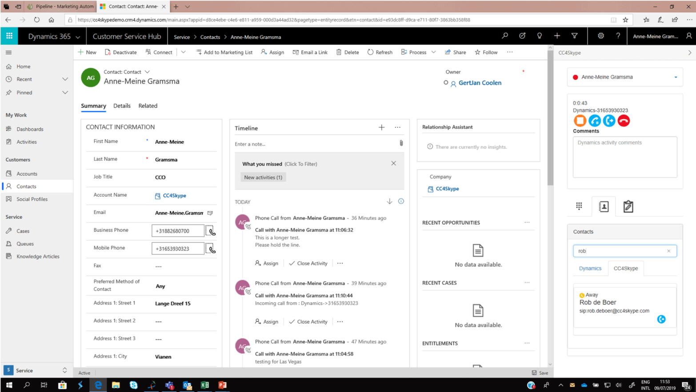Open Knowledge Articles in the sidebar
Image resolution: width=696 pixels, height=392 pixels.
tap(38, 256)
